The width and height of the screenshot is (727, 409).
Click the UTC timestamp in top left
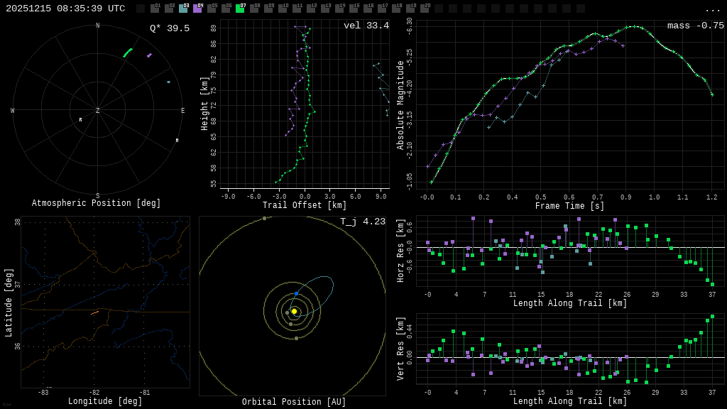click(65, 9)
